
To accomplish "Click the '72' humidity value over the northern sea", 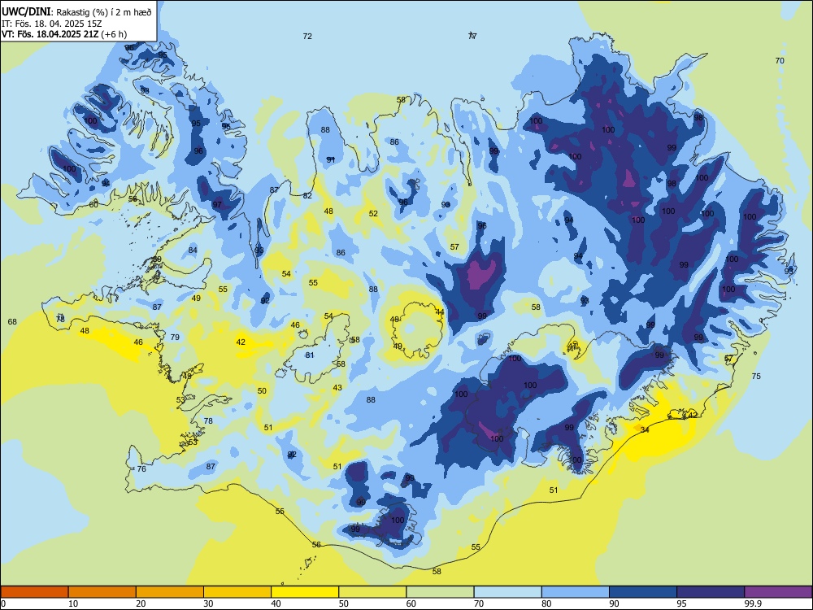I will point(307,37).
